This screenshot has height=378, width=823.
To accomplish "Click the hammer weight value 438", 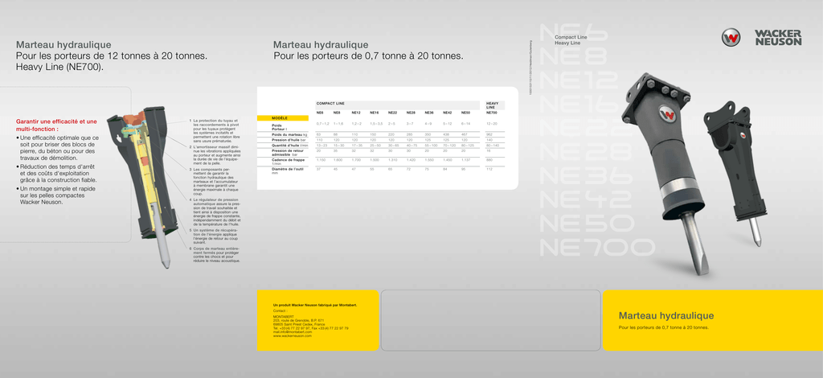I will [446, 135].
